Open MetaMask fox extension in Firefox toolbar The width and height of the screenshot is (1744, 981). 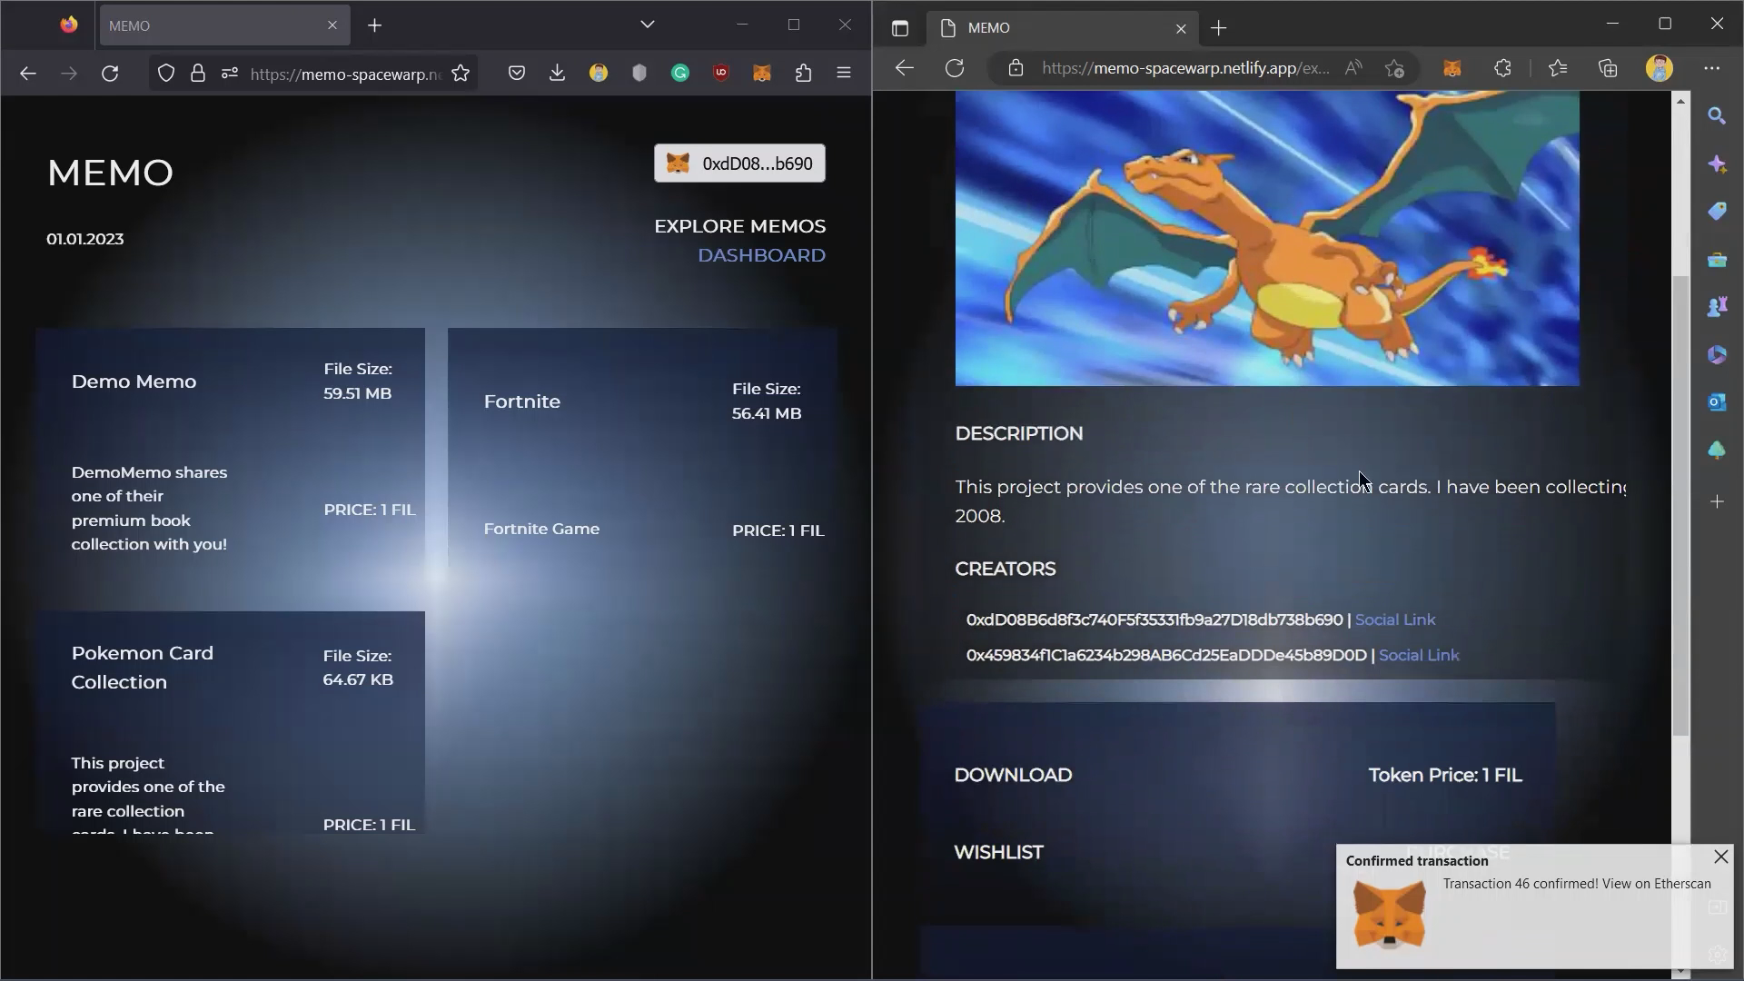762,74
